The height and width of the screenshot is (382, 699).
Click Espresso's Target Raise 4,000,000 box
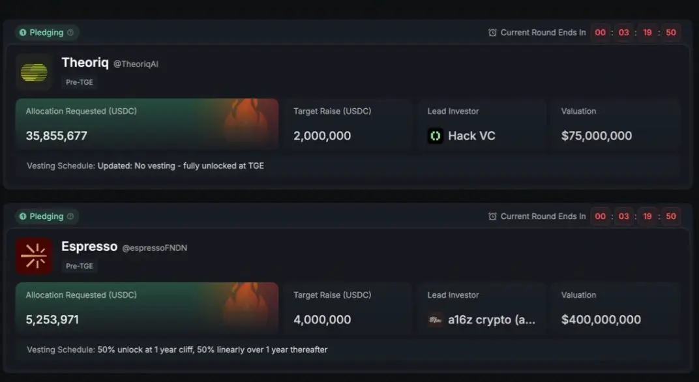point(348,308)
